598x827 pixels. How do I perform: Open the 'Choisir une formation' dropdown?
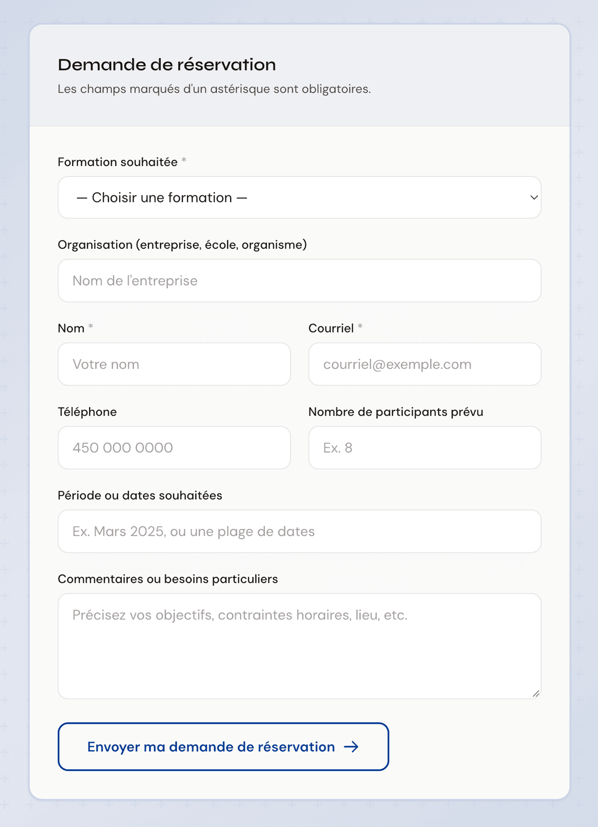pyautogui.click(x=299, y=197)
